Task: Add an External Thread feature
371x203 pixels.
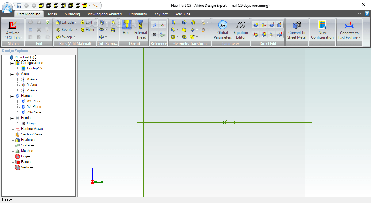Action: pyautogui.click(x=140, y=30)
